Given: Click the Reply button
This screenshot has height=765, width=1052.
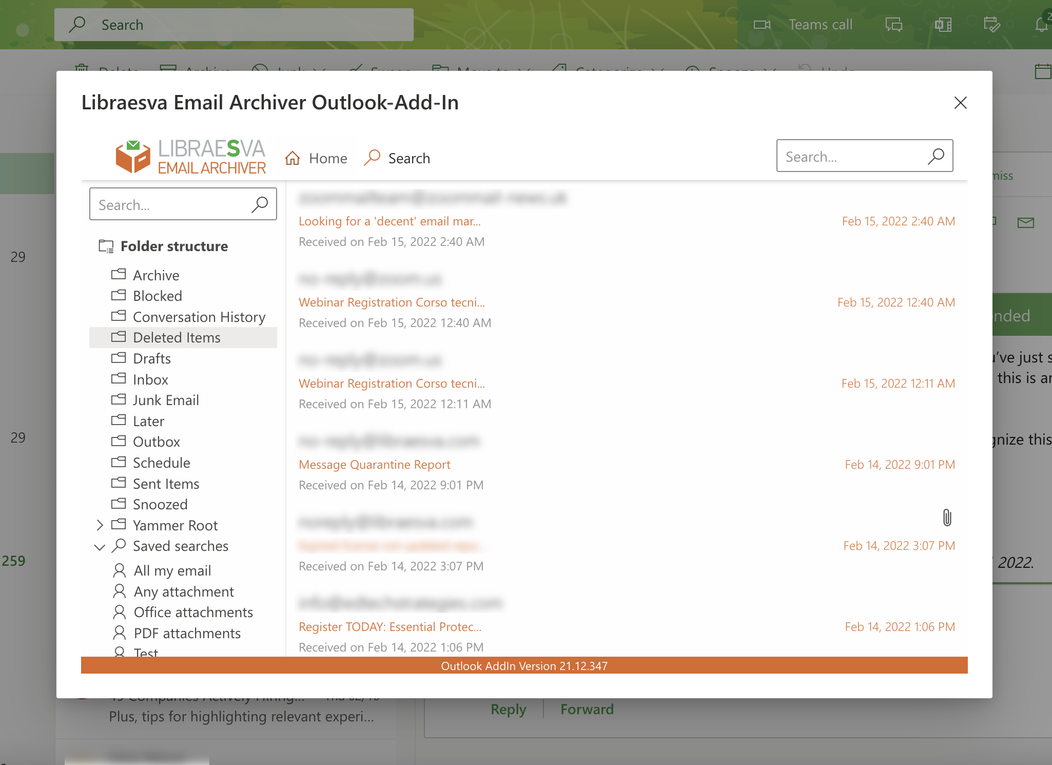Looking at the screenshot, I should coord(508,709).
